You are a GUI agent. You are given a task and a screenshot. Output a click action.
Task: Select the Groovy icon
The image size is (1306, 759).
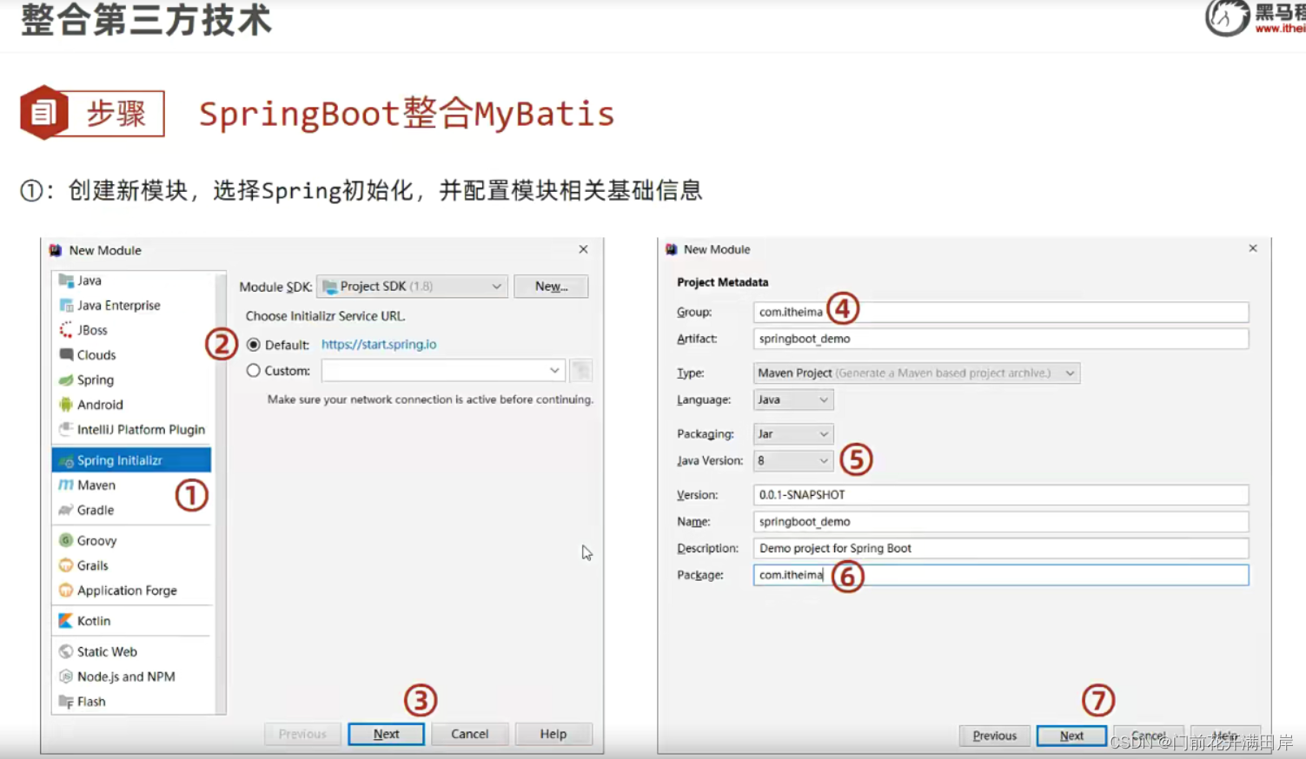pos(66,540)
